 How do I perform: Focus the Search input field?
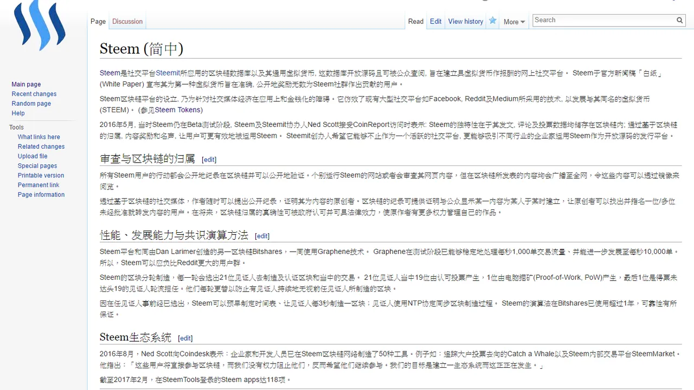(x=604, y=20)
